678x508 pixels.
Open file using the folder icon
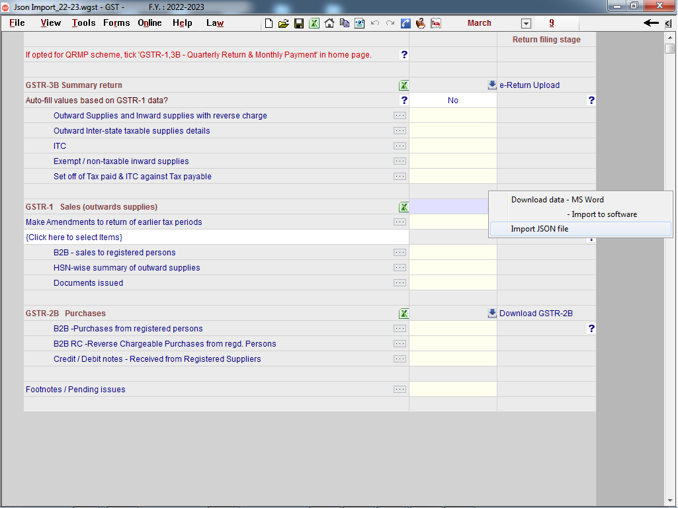[283, 23]
